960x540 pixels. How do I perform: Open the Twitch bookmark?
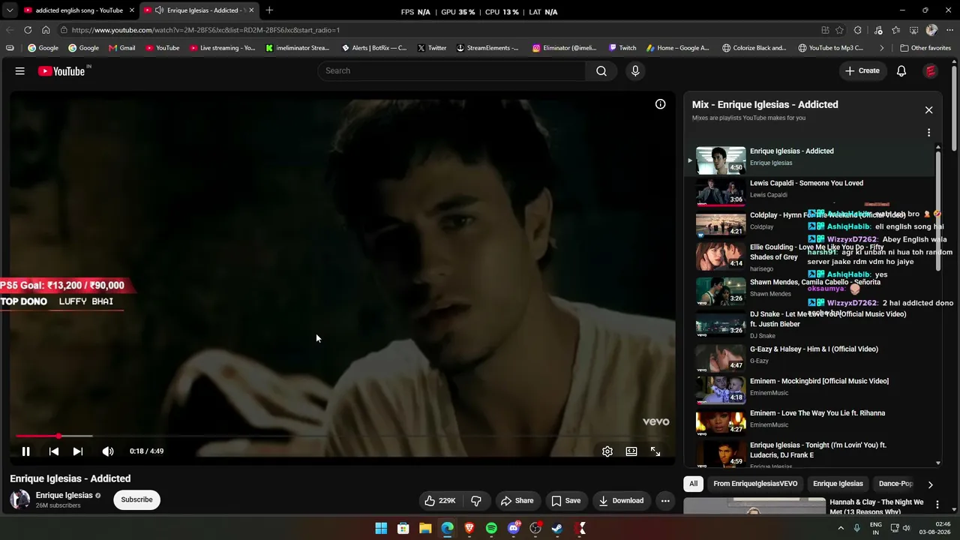coord(622,48)
